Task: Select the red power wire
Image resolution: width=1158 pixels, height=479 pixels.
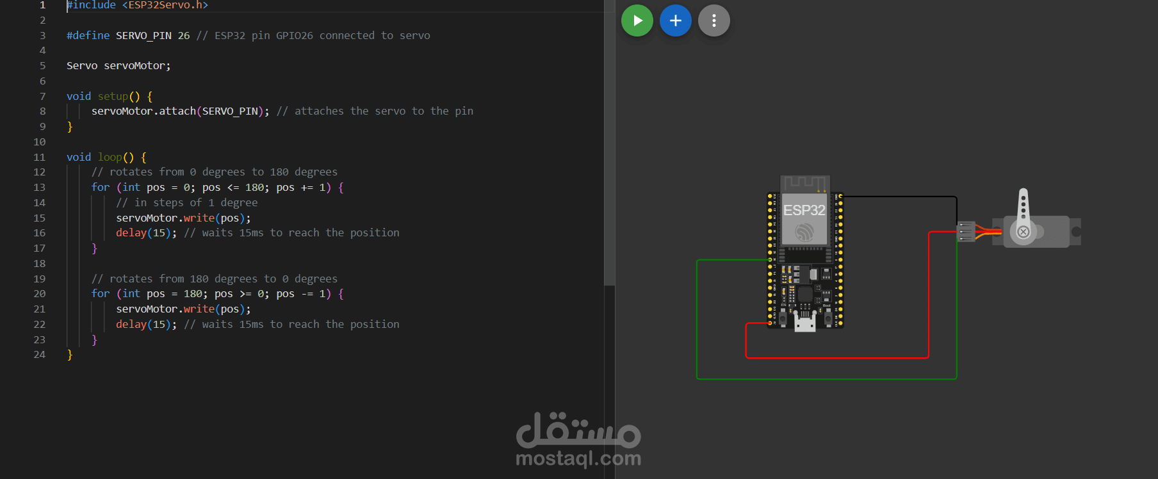Action: click(x=837, y=357)
